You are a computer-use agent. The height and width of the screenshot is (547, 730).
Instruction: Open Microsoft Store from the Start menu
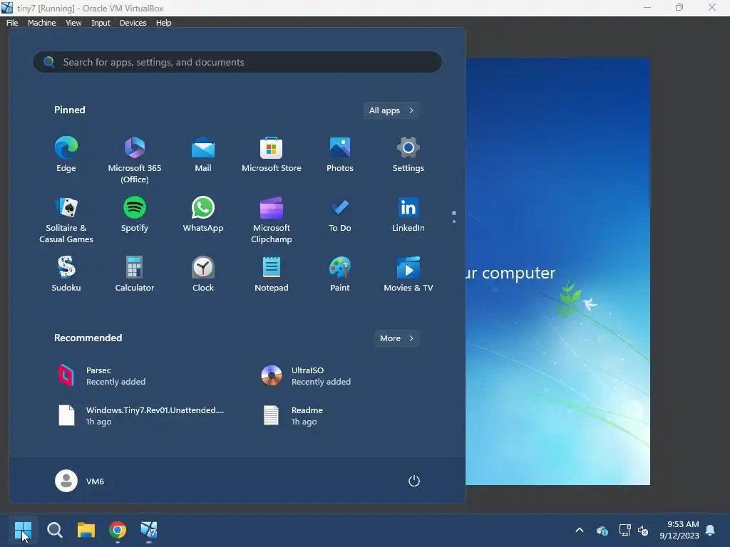[x=272, y=155]
